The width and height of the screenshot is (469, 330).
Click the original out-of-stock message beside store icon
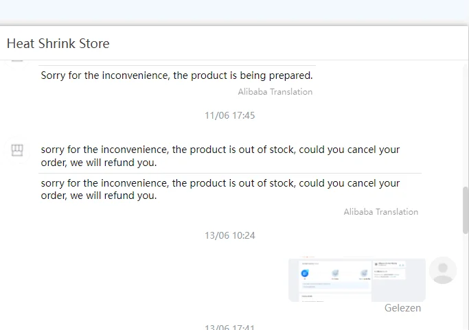coord(220,156)
